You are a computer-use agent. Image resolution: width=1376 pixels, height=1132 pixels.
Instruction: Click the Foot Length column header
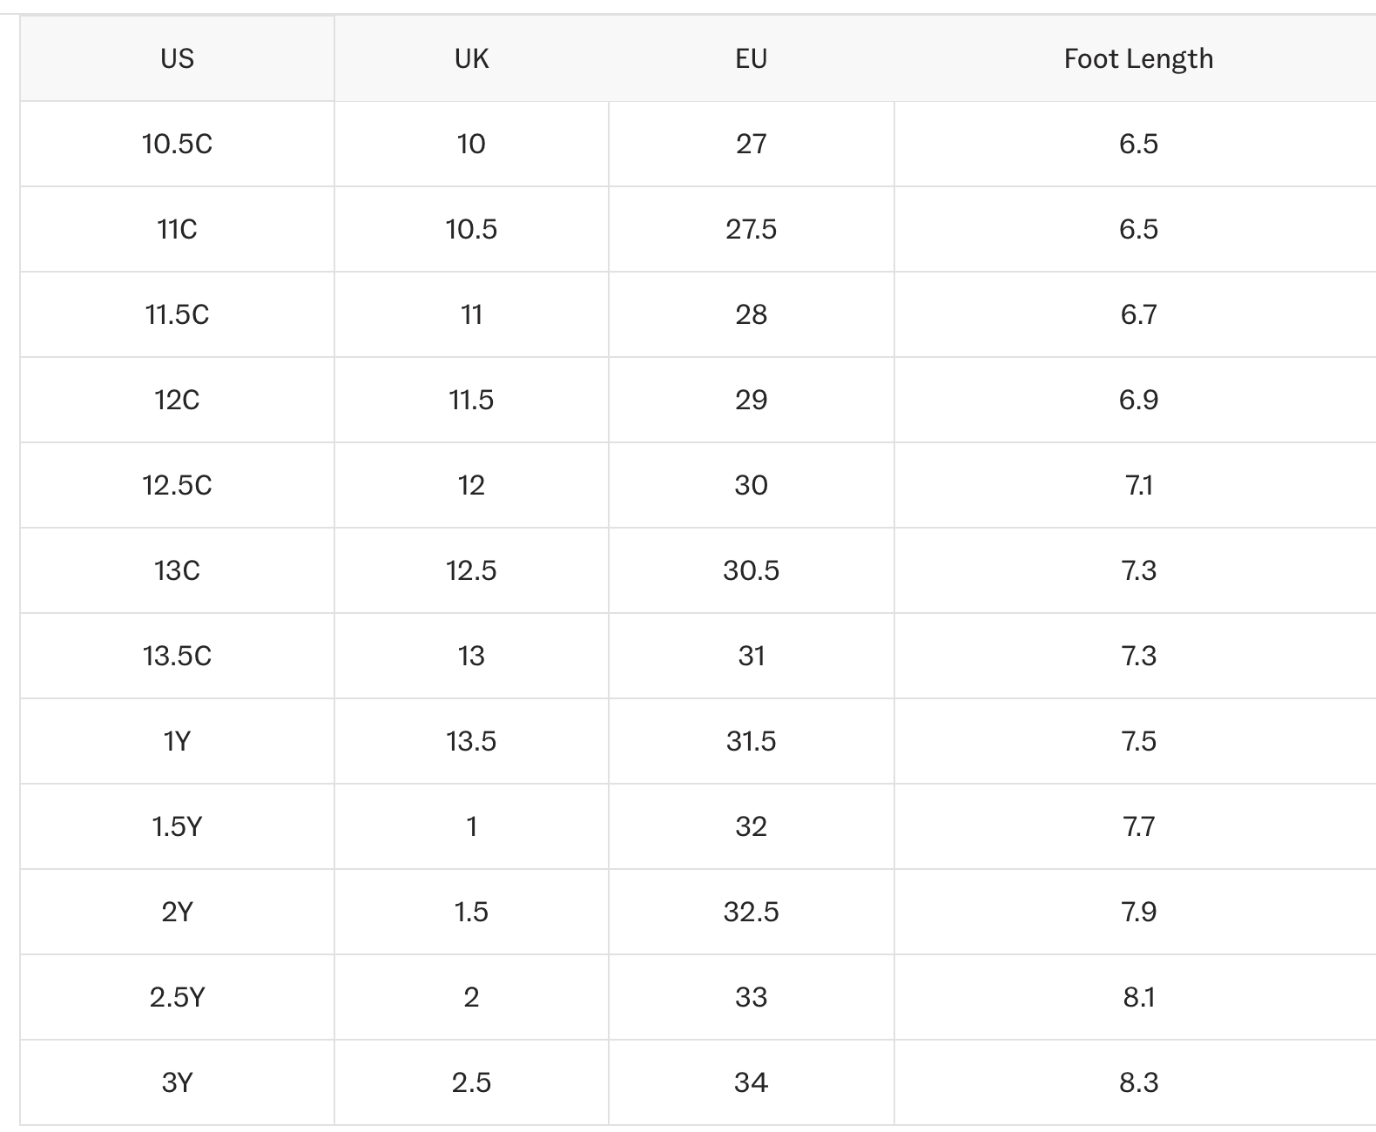click(1138, 58)
